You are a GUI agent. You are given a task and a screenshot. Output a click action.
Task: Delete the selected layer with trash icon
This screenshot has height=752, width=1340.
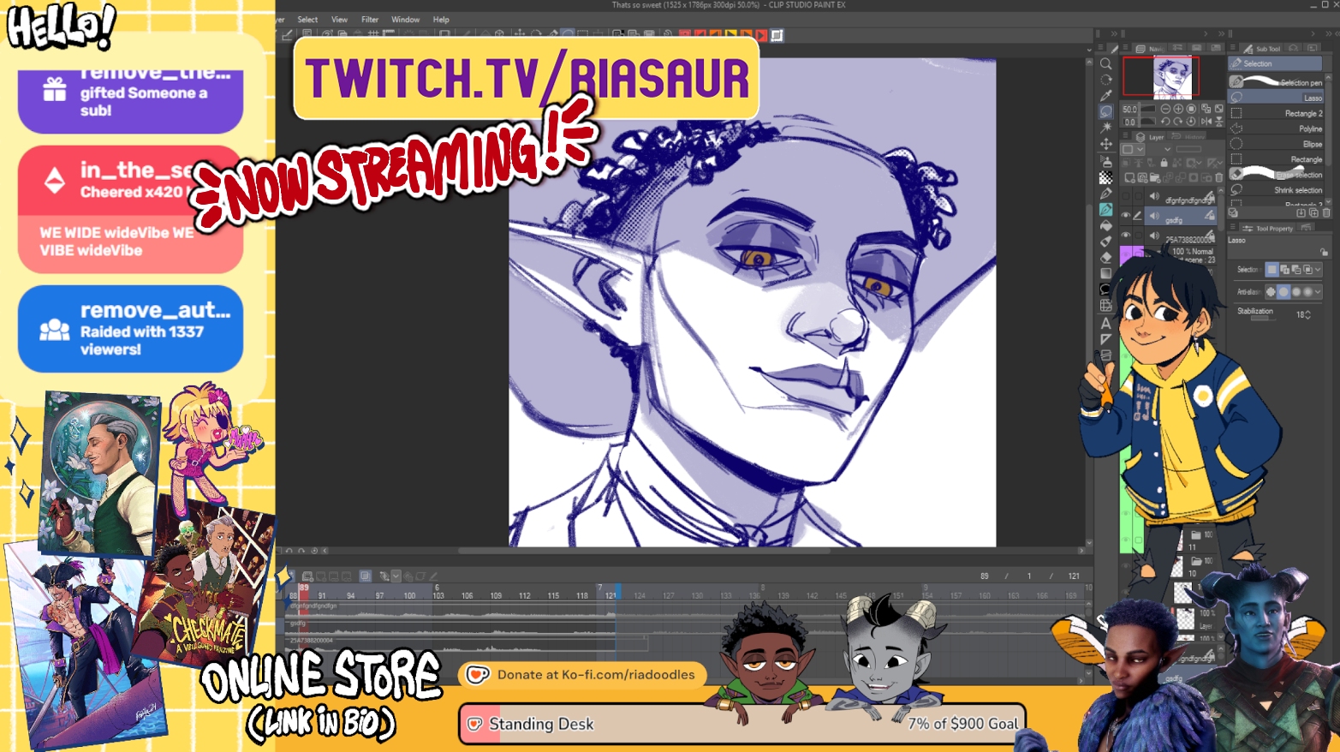[1219, 178]
